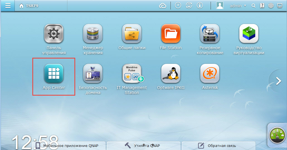
Task: Show event notifications info icon
Action: tap(200, 6)
